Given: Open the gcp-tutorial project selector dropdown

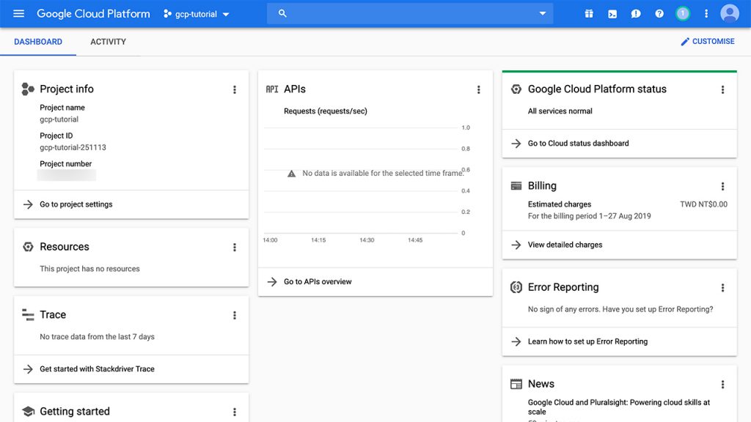Looking at the screenshot, I should tap(197, 14).
